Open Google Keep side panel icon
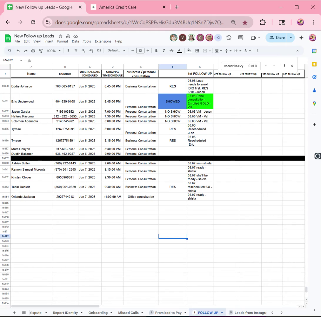Image resolution: width=321 pixels, height=317 pixels. click(x=314, y=64)
